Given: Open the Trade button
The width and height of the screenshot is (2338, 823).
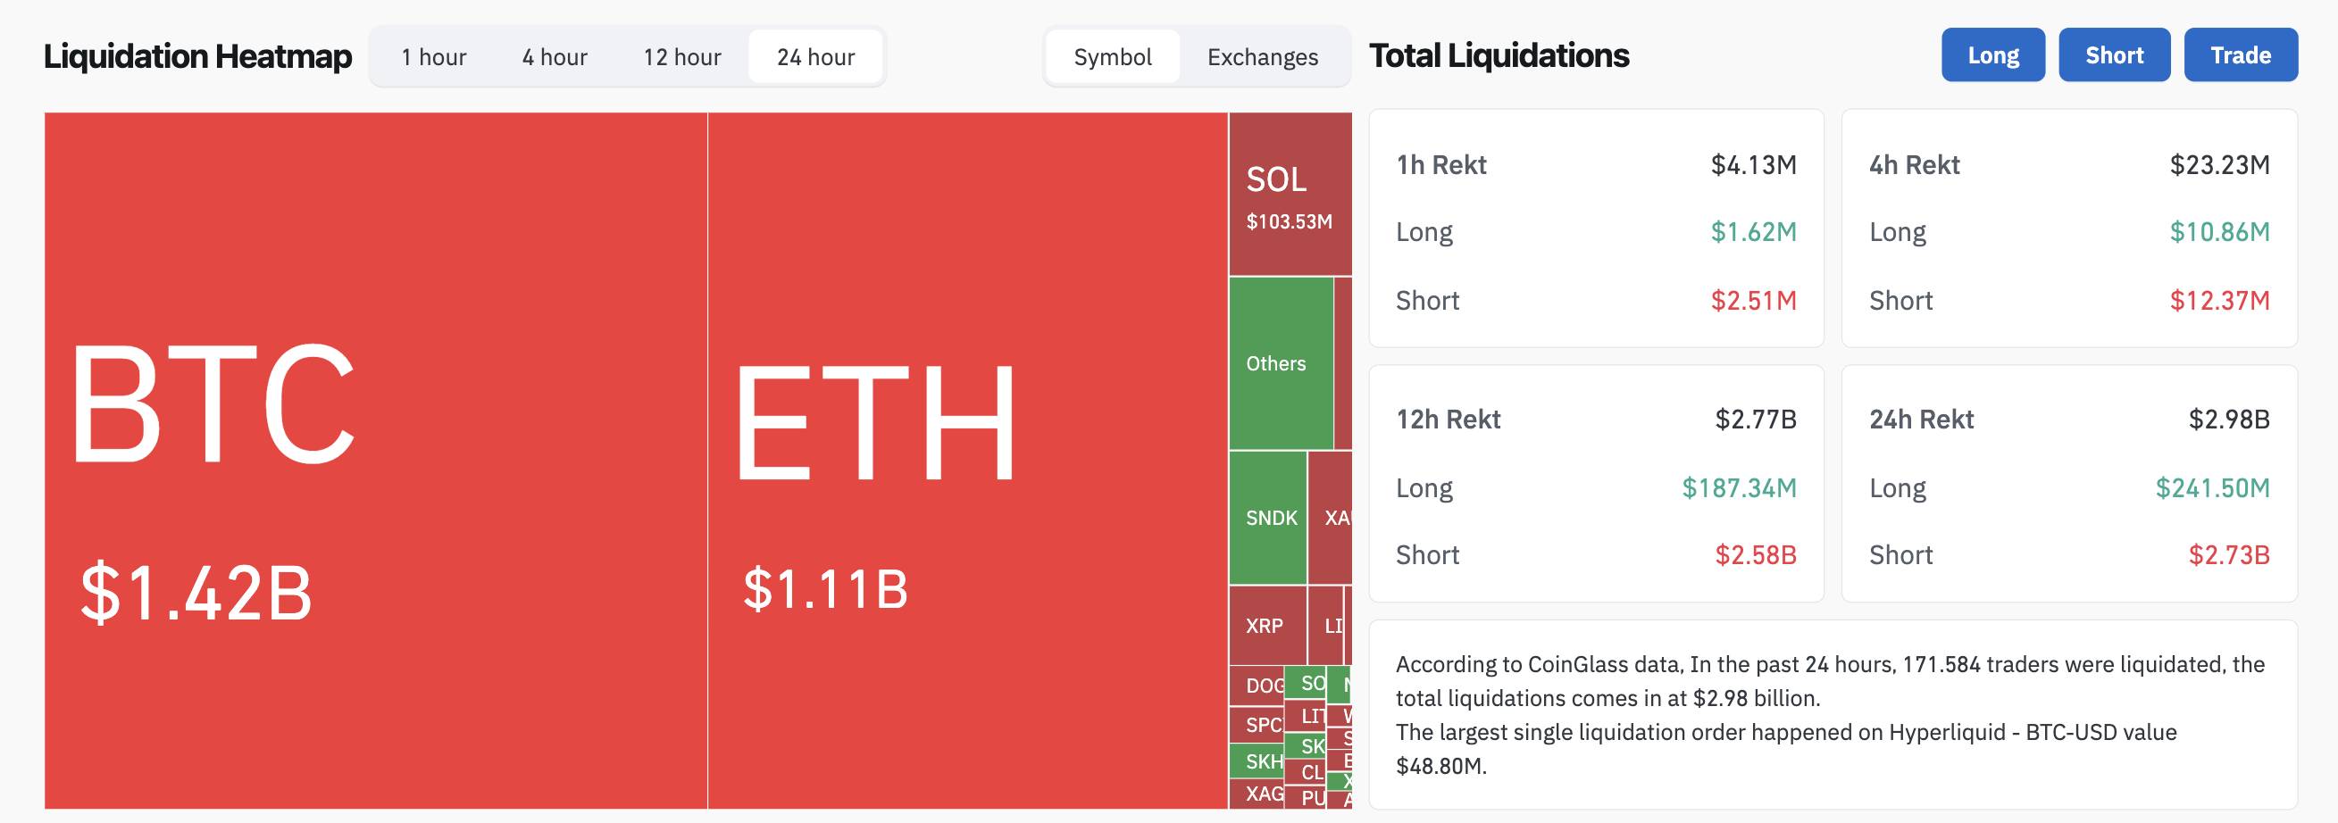Looking at the screenshot, I should click(x=2241, y=54).
